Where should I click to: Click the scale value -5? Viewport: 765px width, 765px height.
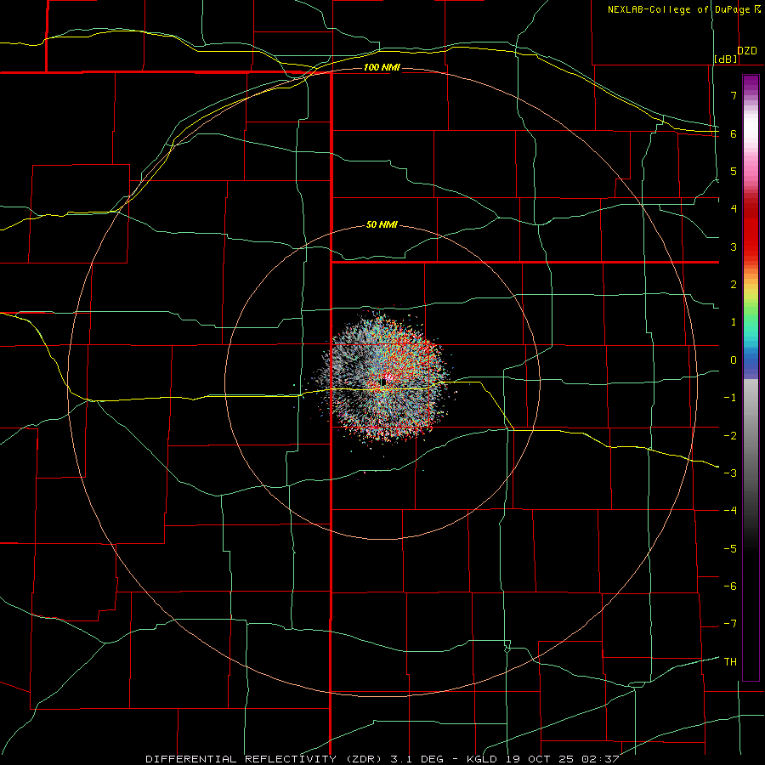tap(730, 549)
